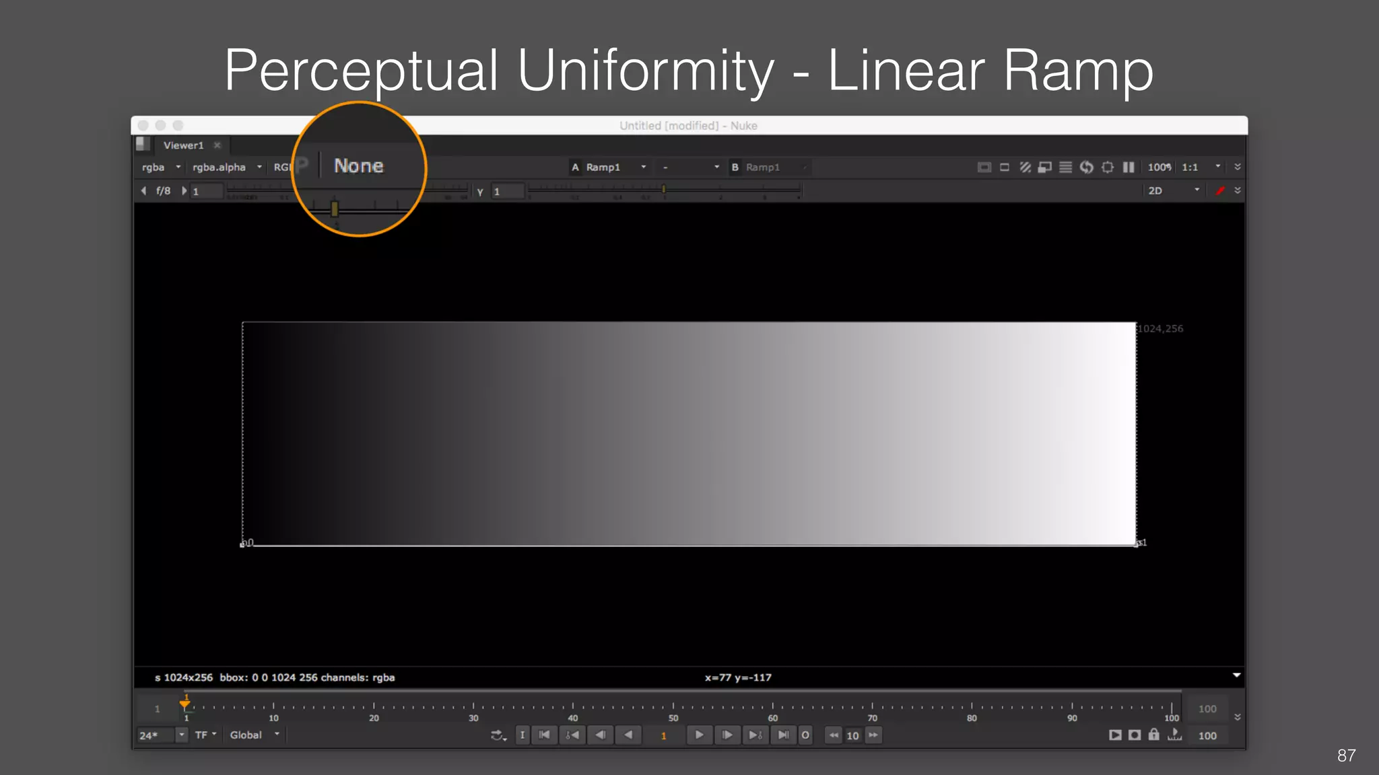Select None viewer process display
This screenshot has width=1379, height=775.
pos(359,166)
